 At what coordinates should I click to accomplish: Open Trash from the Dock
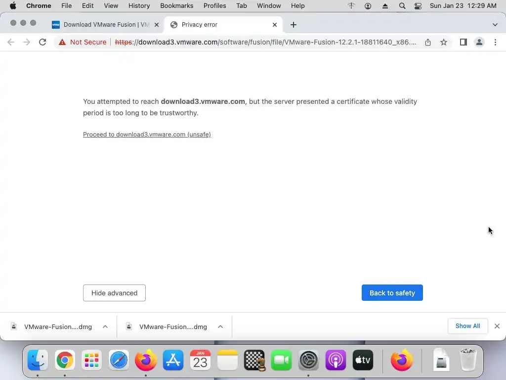point(468,360)
